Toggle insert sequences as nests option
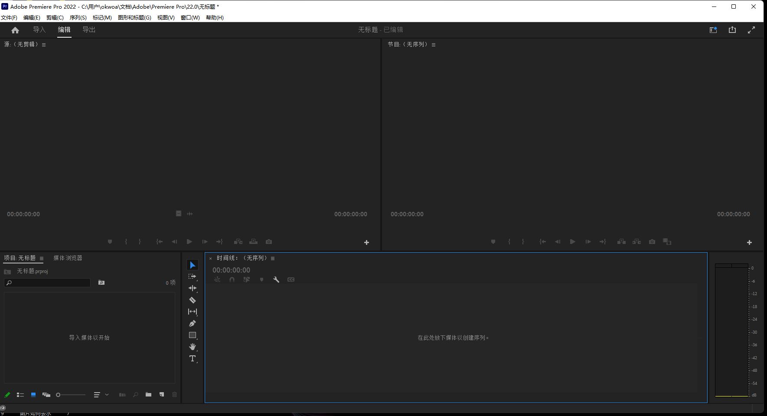 217,279
